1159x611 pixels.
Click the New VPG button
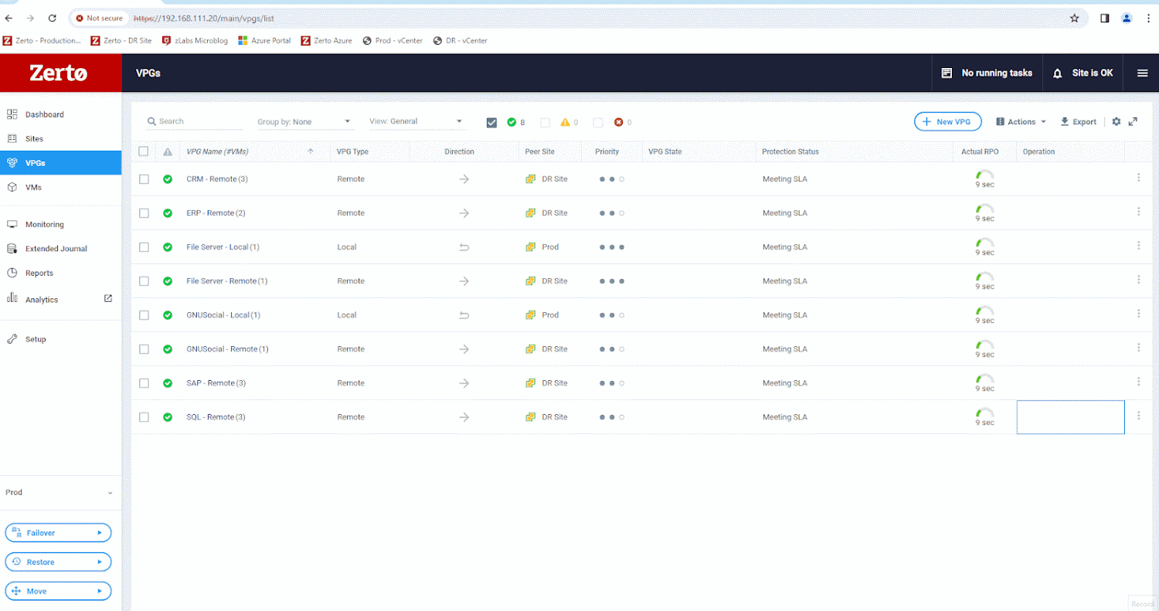point(947,122)
